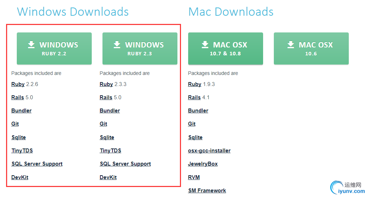Open the Ruby link next to 1.9.3

click(x=195, y=84)
